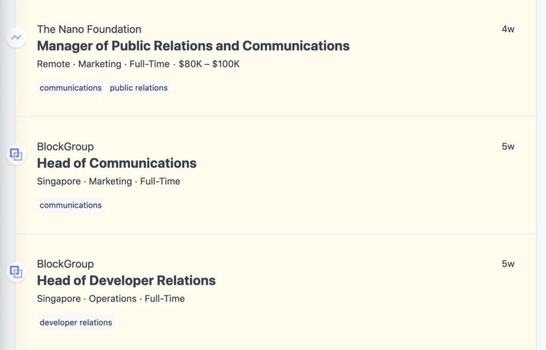Image resolution: width=546 pixels, height=350 pixels.
Task: Select the public relations tag
Action: click(x=139, y=88)
